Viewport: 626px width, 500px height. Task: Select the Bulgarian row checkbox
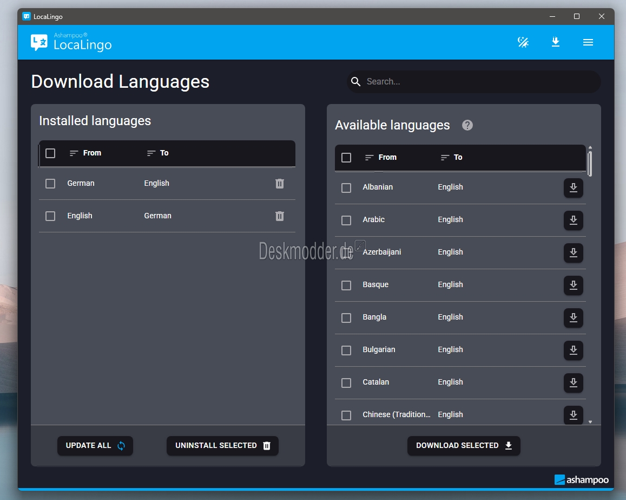coord(346,350)
